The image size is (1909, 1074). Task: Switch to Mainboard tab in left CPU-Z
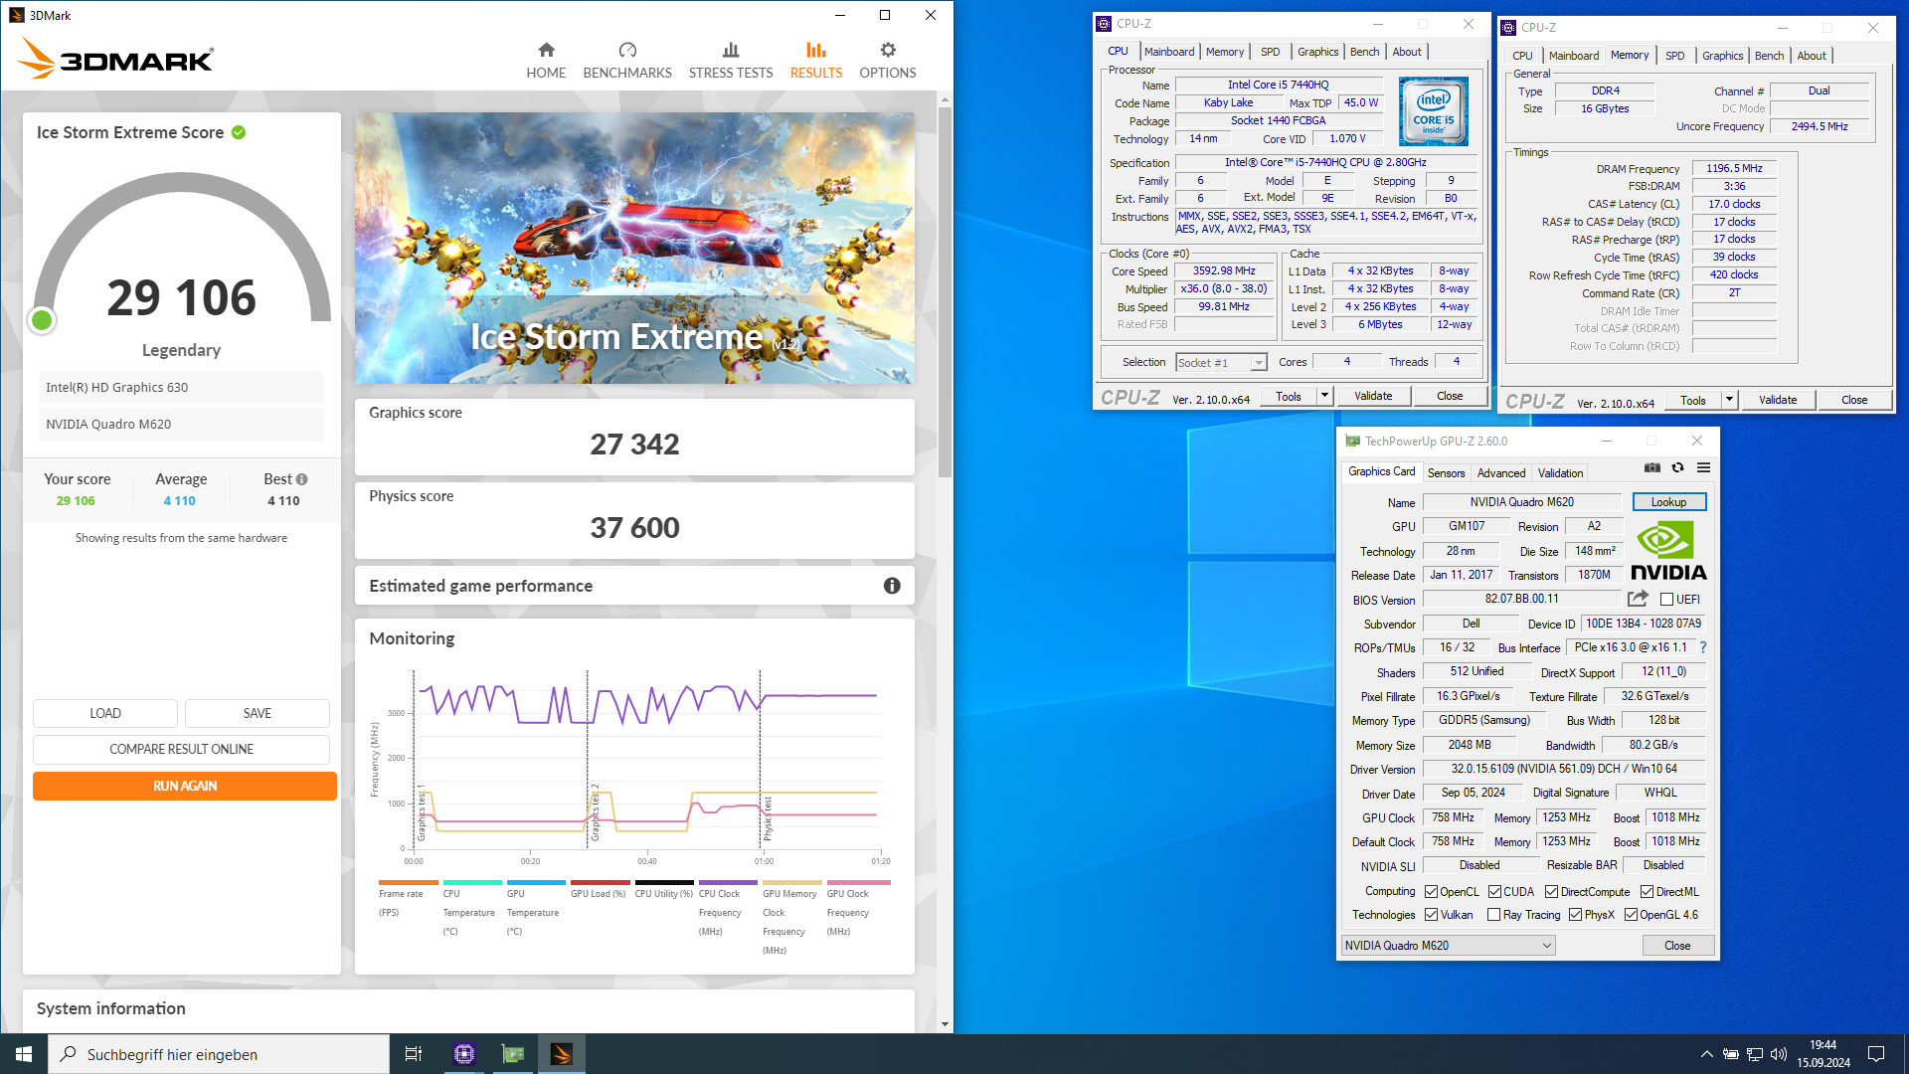coord(1169,52)
